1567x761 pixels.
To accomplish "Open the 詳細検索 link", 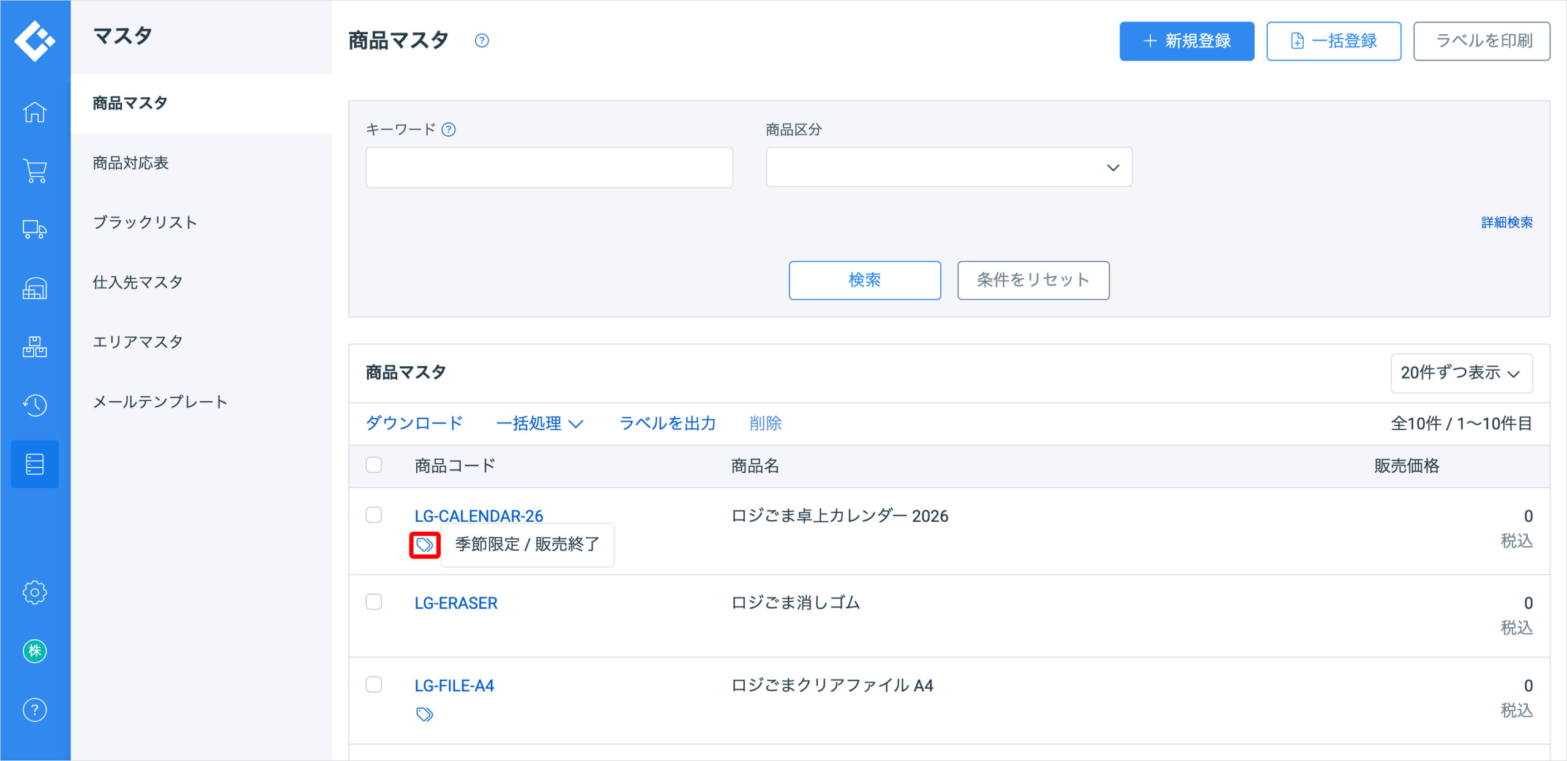I will 1507,223.
